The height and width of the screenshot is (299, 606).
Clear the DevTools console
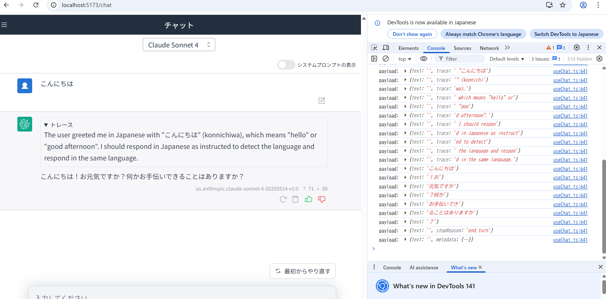tap(386, 59)
